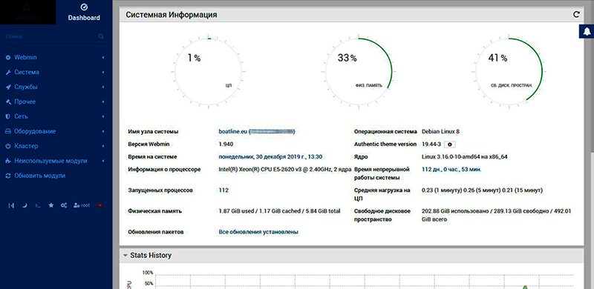
Task: Switch to the Webmin tab
Action: [27, 12]
